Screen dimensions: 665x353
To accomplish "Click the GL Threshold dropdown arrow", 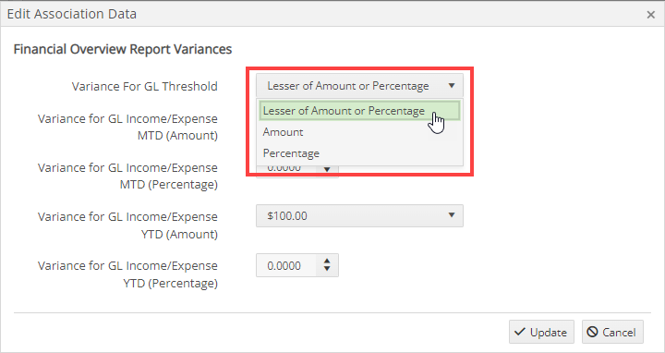I will point(452,86).
